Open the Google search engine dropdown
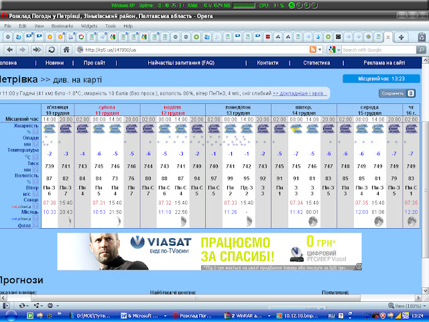The image size is (429, 322). point(339,50)
